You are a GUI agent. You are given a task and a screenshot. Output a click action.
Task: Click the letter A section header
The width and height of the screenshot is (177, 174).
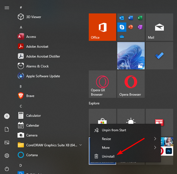(21, 27)
